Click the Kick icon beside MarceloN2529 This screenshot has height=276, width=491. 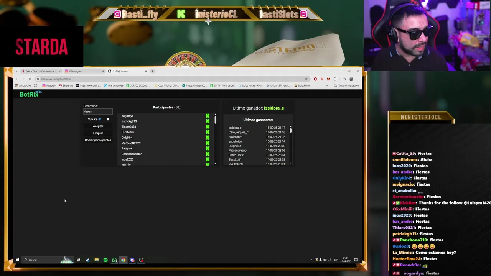coord(208,143)
